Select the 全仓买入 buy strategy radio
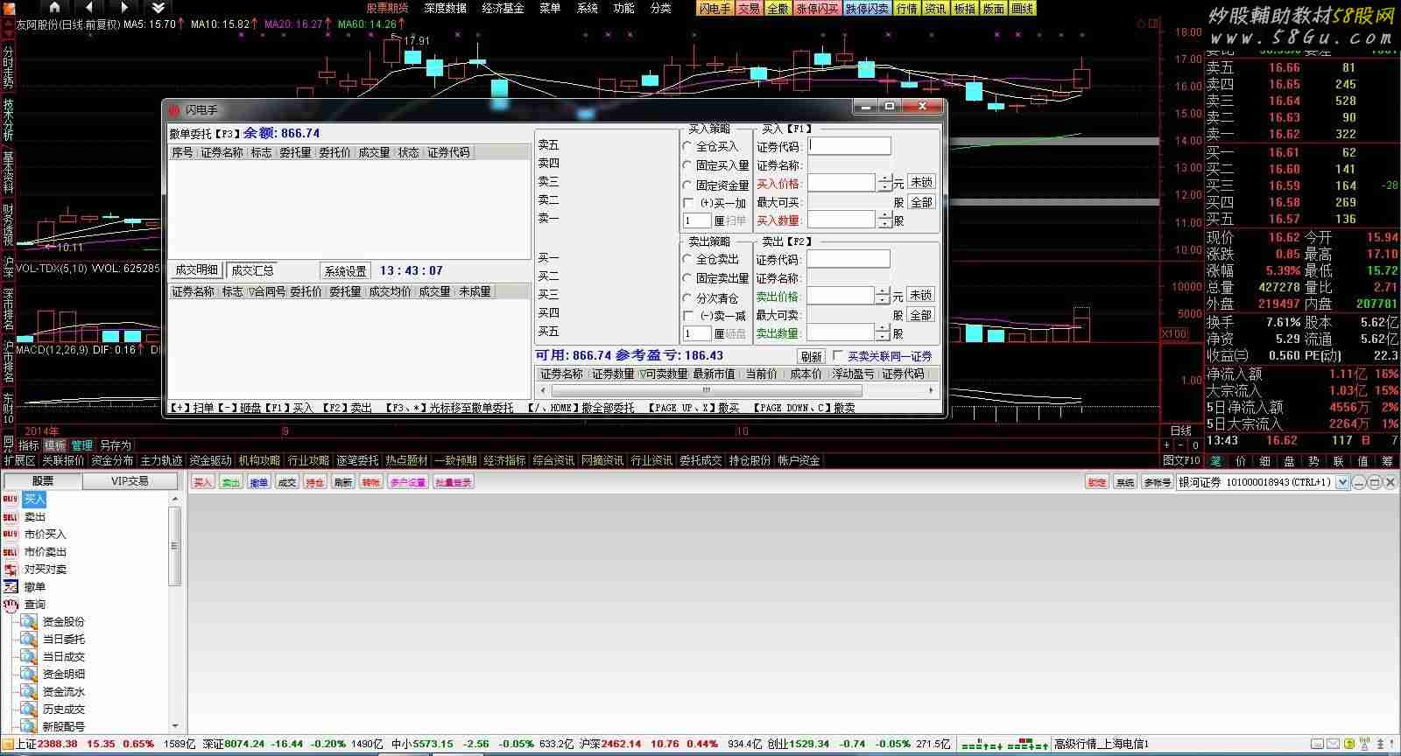Image resolution: width=1401 pixels, height=756 pixels. click(687, 146)
